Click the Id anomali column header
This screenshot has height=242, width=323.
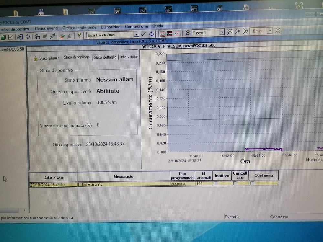203,175
